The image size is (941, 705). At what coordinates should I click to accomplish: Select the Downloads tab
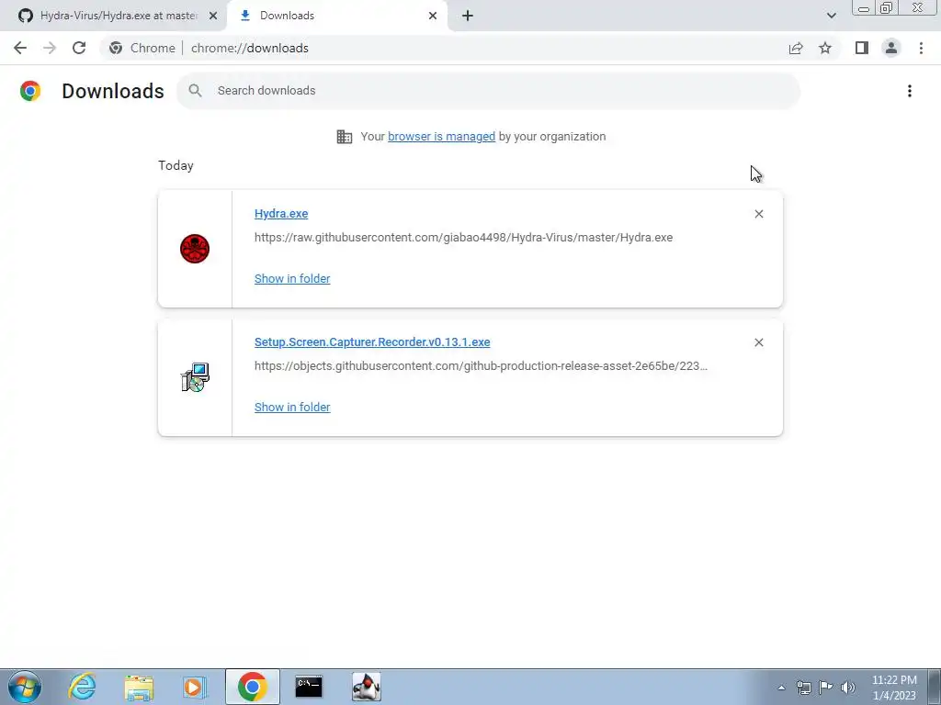click(337, 16)
